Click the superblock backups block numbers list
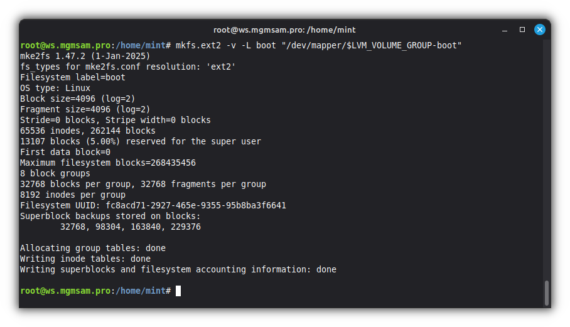The image size is (570, 327). pos(130,227)
